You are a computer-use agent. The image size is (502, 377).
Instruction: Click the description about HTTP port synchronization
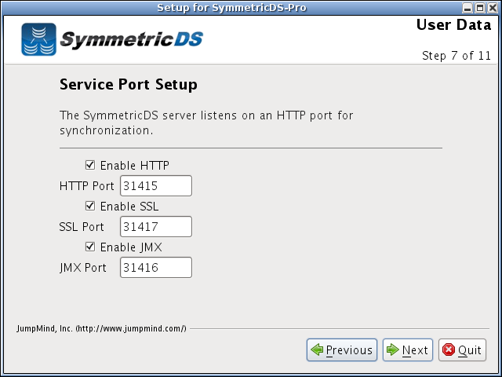click(206, 123)
